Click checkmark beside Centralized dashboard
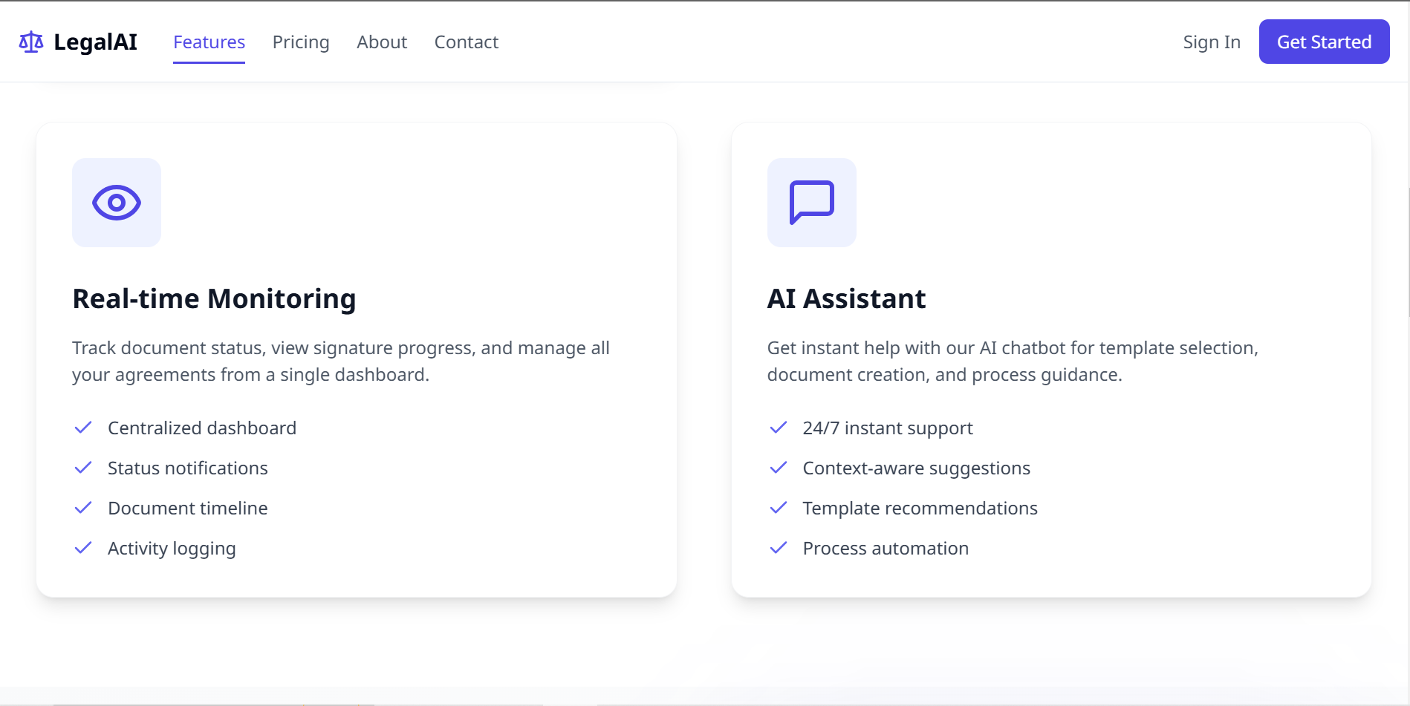 click(83, 428)
